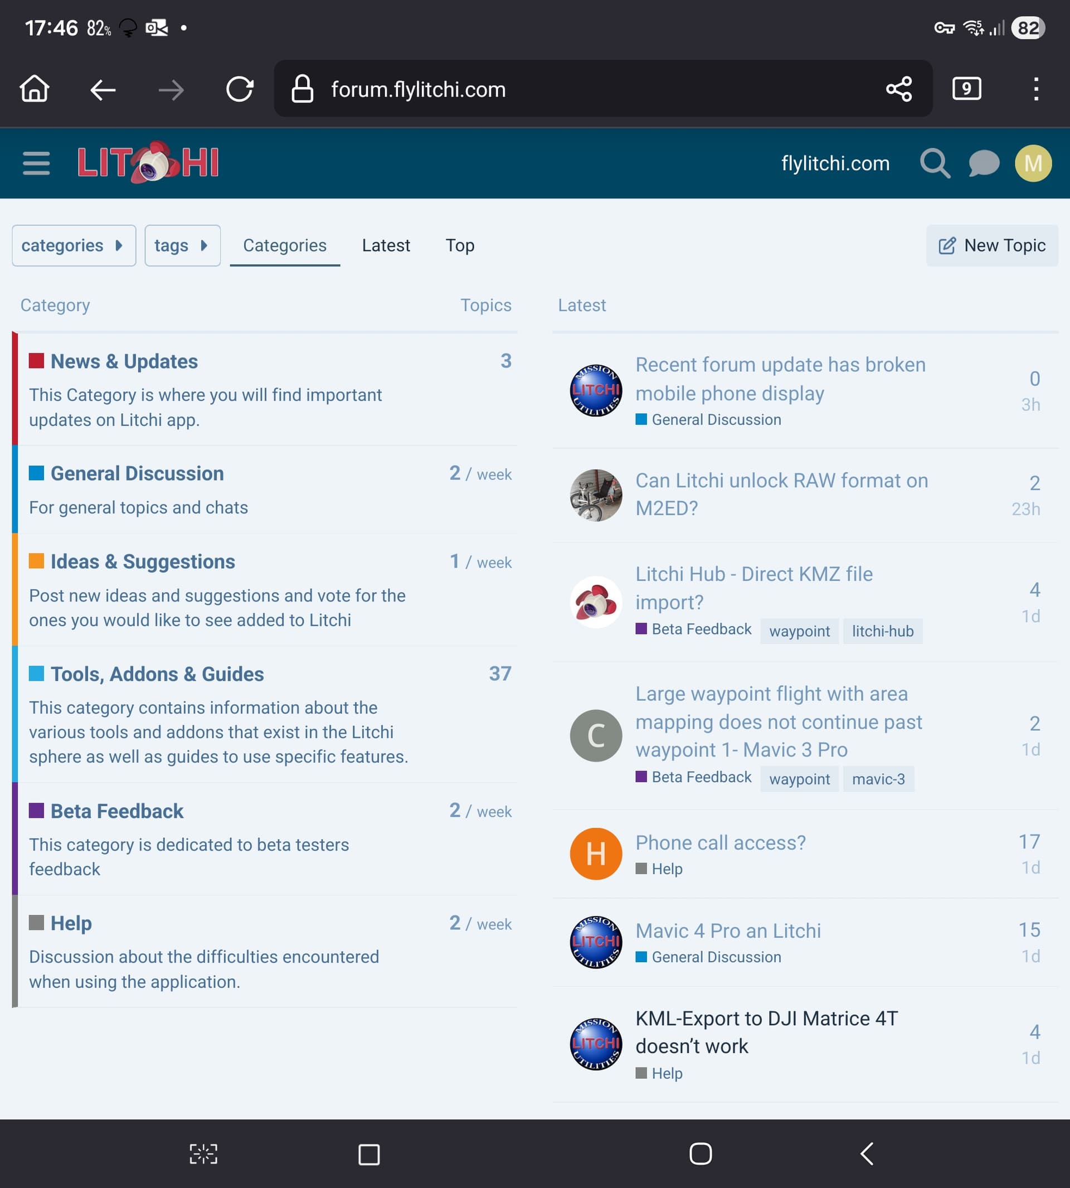1070x1188 pixels.
Task: Go to browser home page icon
Action: [x=34, y=89]
